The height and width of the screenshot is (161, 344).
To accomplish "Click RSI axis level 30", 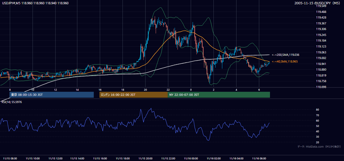I will coord(318,137).
